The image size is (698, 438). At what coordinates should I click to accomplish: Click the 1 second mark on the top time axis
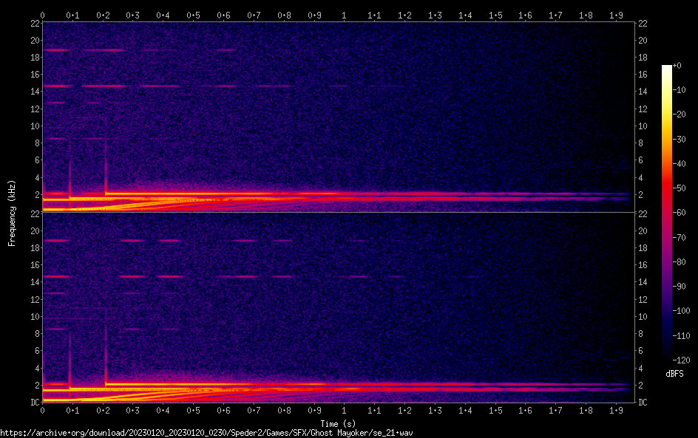click(x=344, y=15)
